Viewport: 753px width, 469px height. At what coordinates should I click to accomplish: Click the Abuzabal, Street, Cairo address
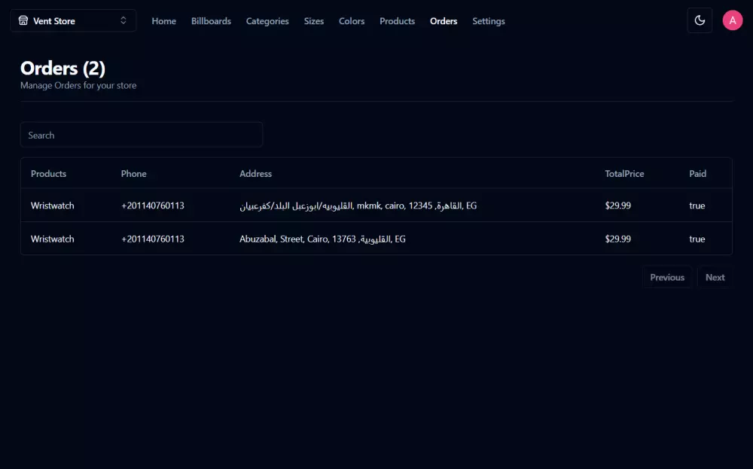click(x=323, y=239)
